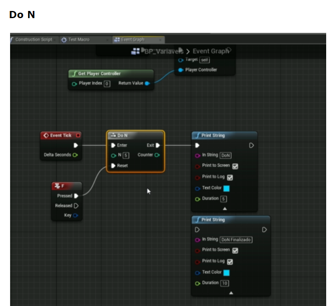Viewport: 335px width, 306px height.
Task: Click the Enter execution pin on Do N
Action: (113, 145)
